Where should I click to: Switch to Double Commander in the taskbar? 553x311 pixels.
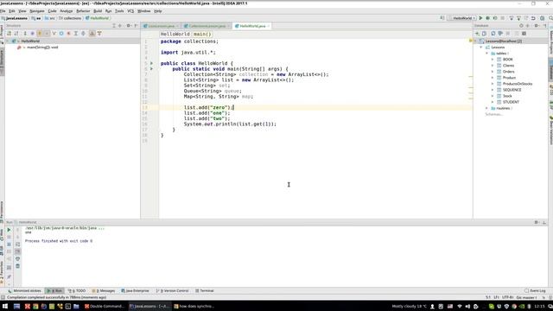tap(105, 307)
